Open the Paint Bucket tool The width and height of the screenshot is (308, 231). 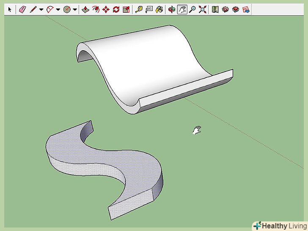159,9
